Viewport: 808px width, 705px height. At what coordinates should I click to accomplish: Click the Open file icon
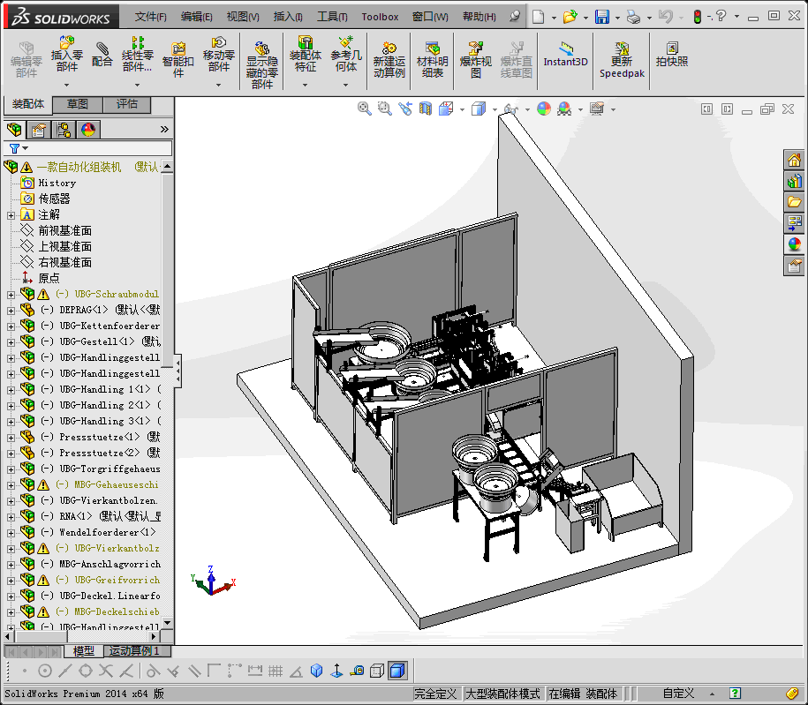click(x=570, y=17)
